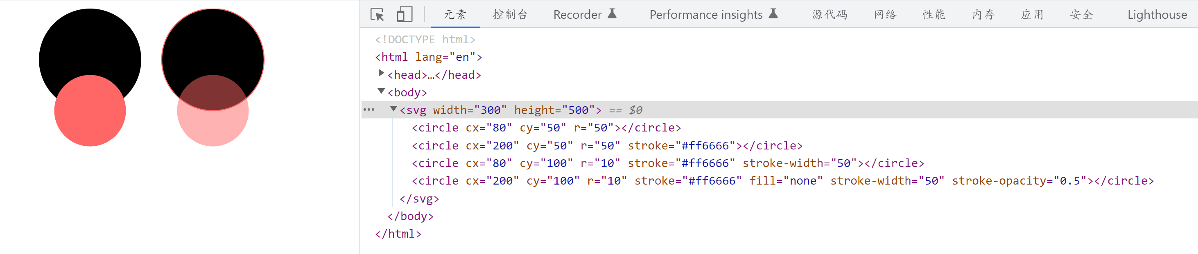Select the circle node with stroke-opacity 0.5
This screenshot has width=1198, height=254.
[782, 181]
